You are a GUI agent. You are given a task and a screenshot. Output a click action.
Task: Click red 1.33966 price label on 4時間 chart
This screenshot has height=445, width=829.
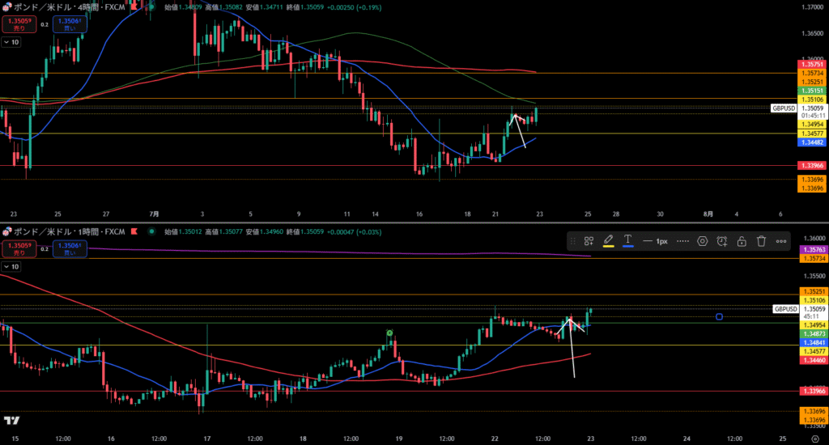(x=812, y=165)
